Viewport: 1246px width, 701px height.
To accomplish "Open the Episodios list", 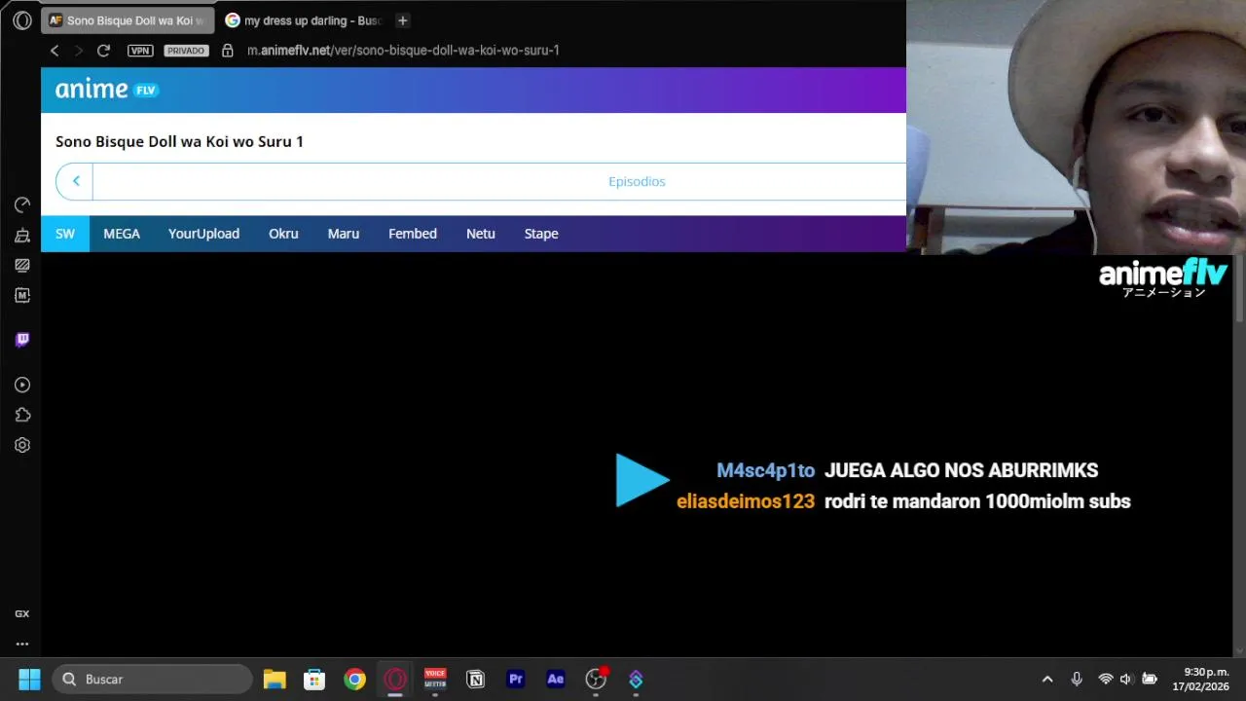I will 637,181.
